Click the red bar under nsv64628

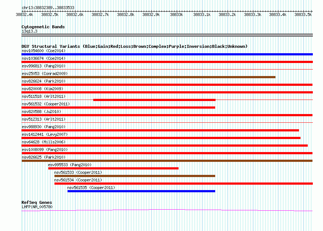[165, 146]
